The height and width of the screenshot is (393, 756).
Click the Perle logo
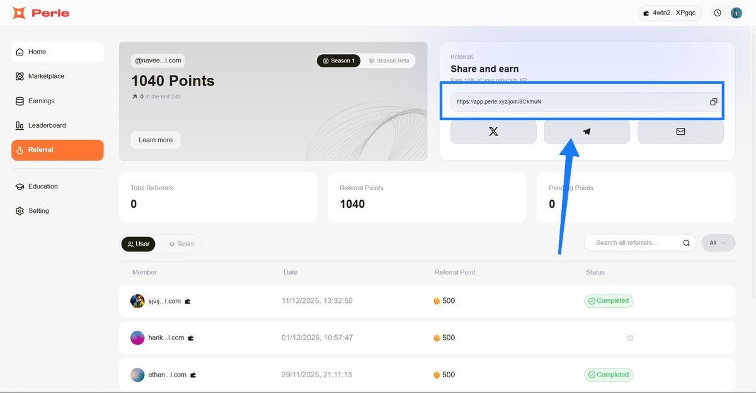click(40, 13)
